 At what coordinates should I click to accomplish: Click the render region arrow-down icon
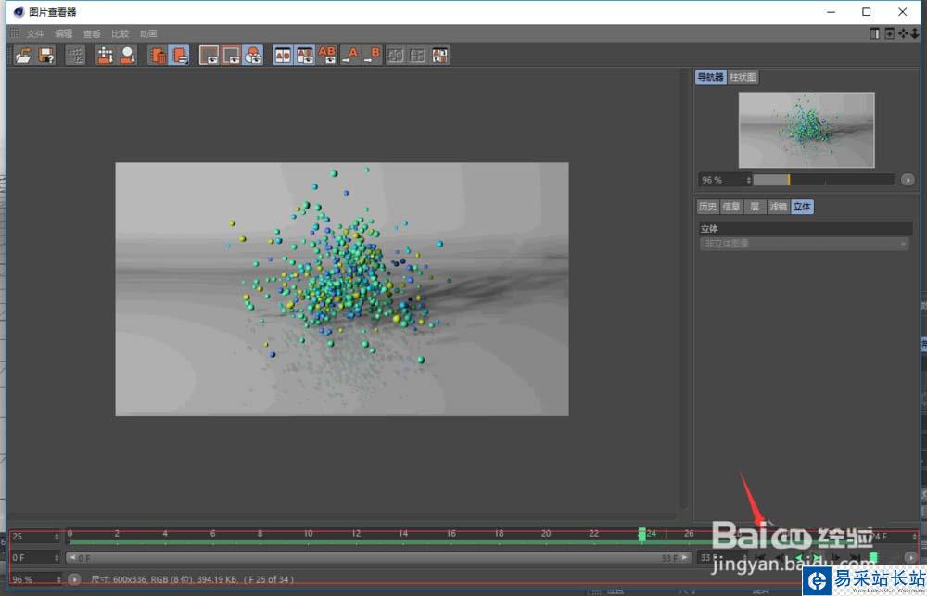click(106, 56)
